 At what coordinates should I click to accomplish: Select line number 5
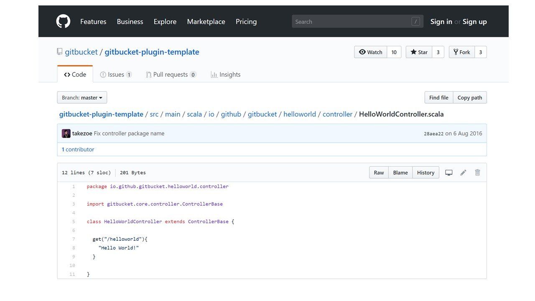tap(74, 222)
